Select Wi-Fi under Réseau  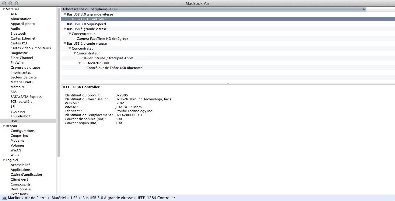[15, 155]
